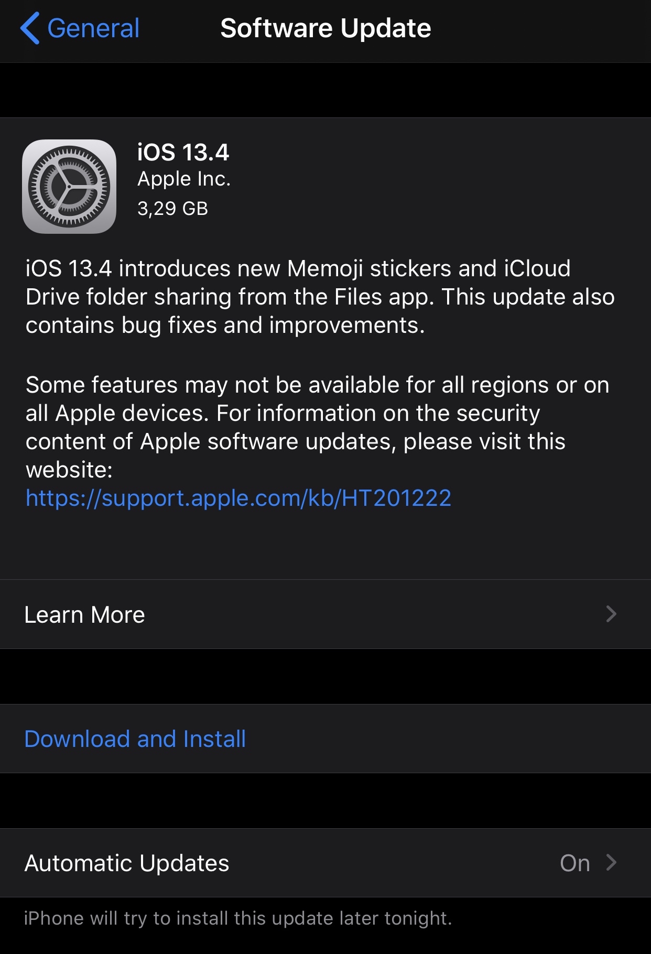Screen dimensions: 651x954
Task: Open Automatic Updates settings row
Action: point(325,863)
